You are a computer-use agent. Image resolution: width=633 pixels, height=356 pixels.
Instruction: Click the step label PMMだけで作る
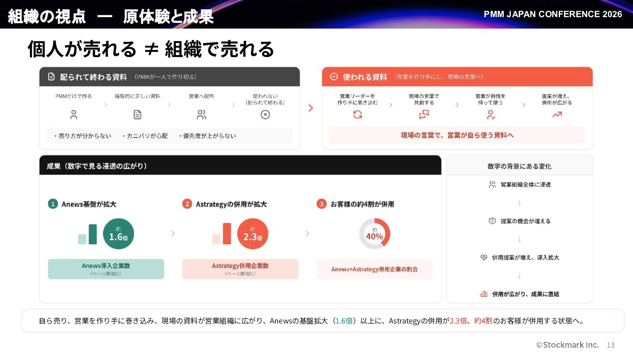point(74,96)
